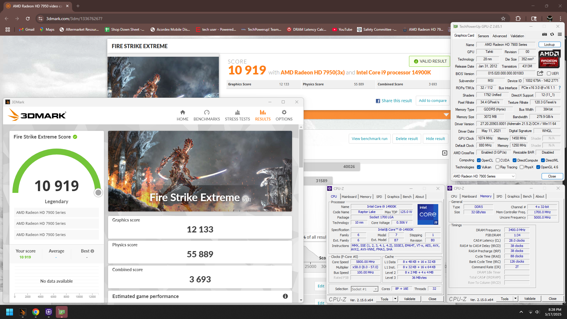Screen dimensions: 567x319
Task: Click the AMD Radeon Graphics logo in GPU-Z
Action: pos(549,58)
